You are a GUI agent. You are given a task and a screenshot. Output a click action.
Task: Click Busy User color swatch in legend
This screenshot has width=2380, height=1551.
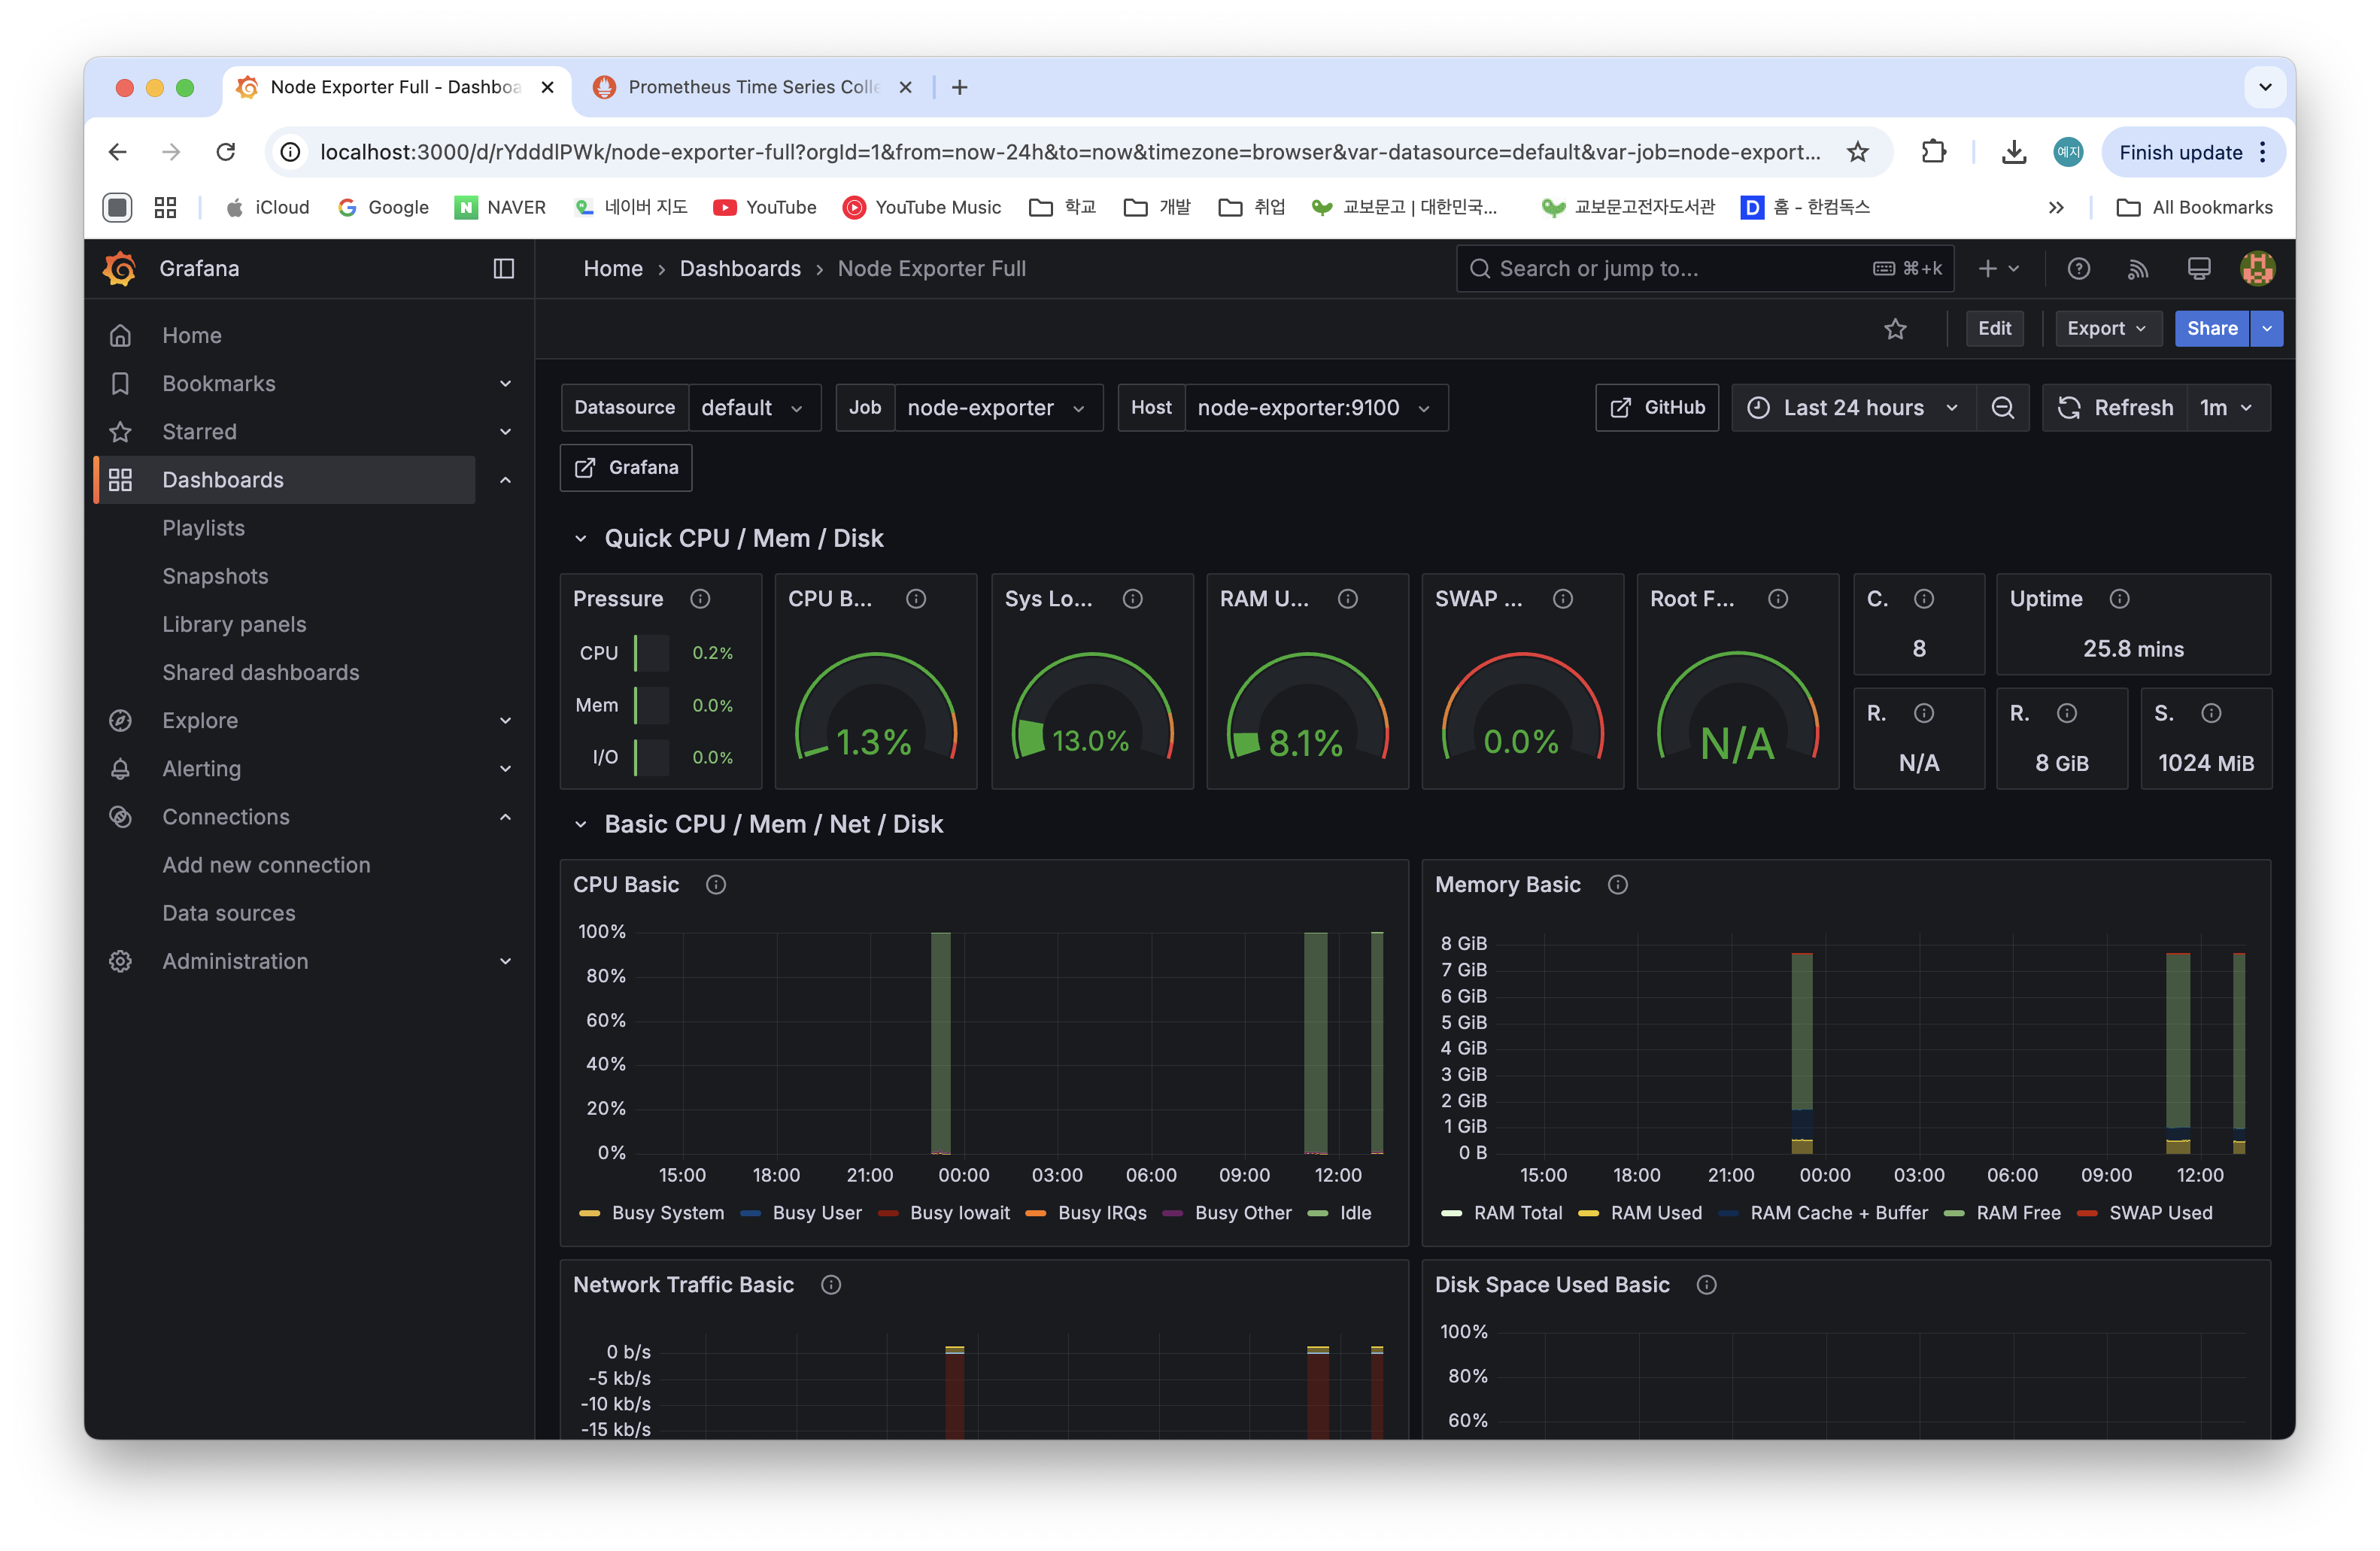(x=750, y=1213)
